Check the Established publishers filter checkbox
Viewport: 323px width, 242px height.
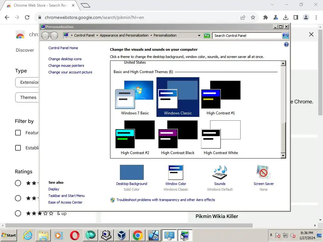[x=18, y=148]
